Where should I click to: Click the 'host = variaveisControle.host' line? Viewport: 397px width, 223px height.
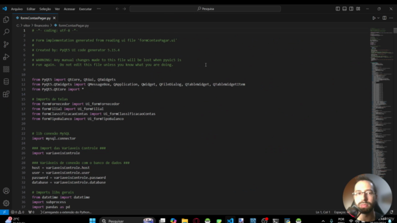coord(61,168)
